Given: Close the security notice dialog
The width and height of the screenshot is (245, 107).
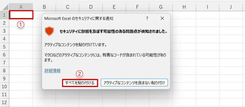Looking at the screenshot, I should pos(162,18).
